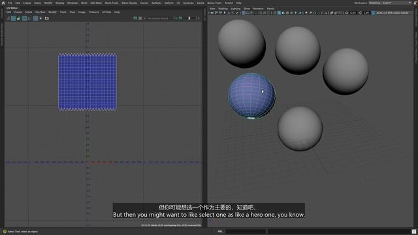Toggle view transform icon beside ACES dropdown
418x235 pixels.
coord(373,13)
